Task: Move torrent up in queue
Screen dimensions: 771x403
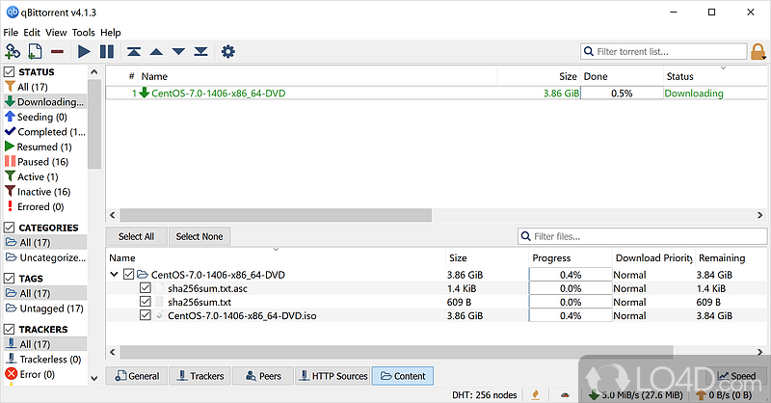Action: 156,51
